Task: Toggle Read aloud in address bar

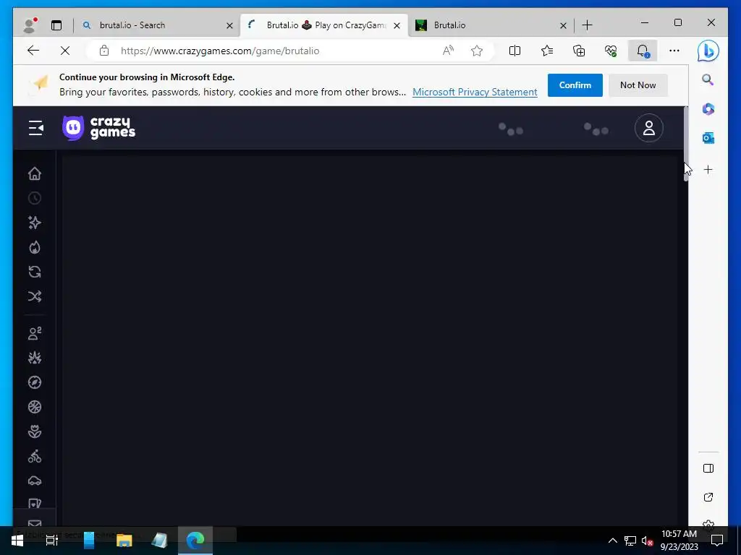Action: (448, 51)
